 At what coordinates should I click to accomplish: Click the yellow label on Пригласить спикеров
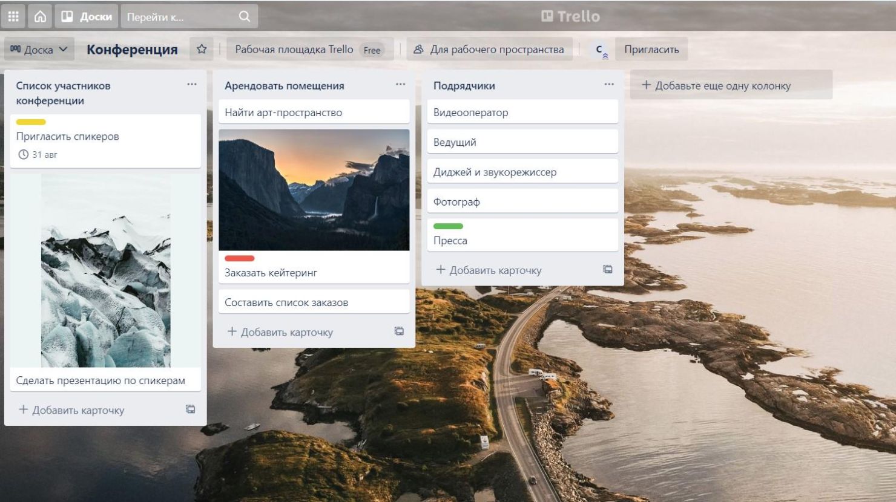click(x=31, y=122)
